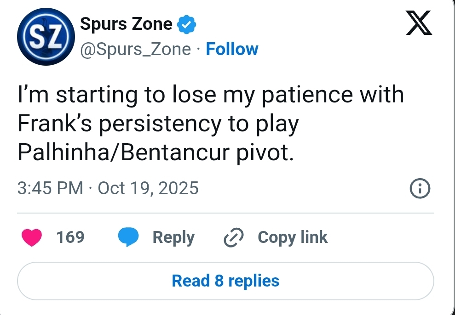Click the blue verified badge
This screenshot has width=455, height=315.
(187, 24)
